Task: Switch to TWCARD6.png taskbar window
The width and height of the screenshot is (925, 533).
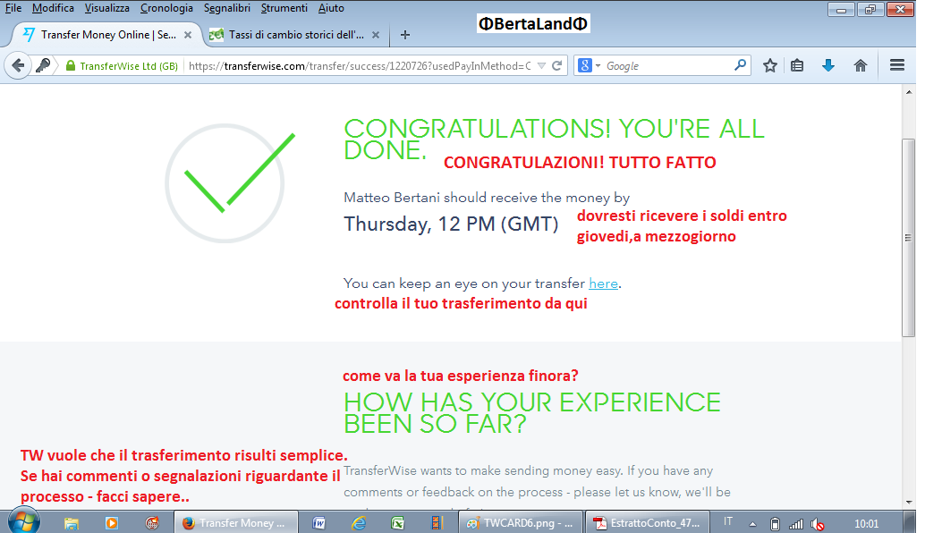Action: coord(521,523)
